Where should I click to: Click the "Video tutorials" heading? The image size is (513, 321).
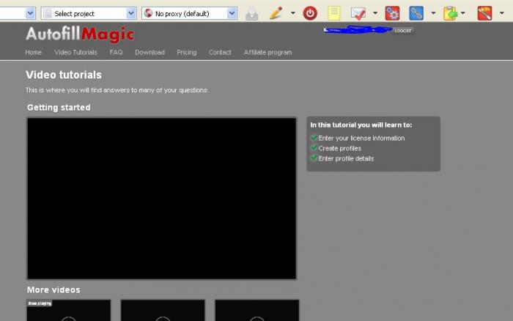click(64, 75)
